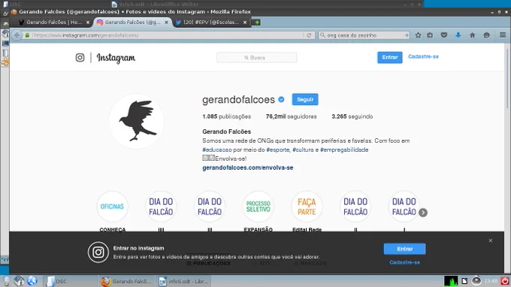The width and height of the screenshot is (511, 287).
Task: Click the 1.085 publicações count
Action: point(226,116)
